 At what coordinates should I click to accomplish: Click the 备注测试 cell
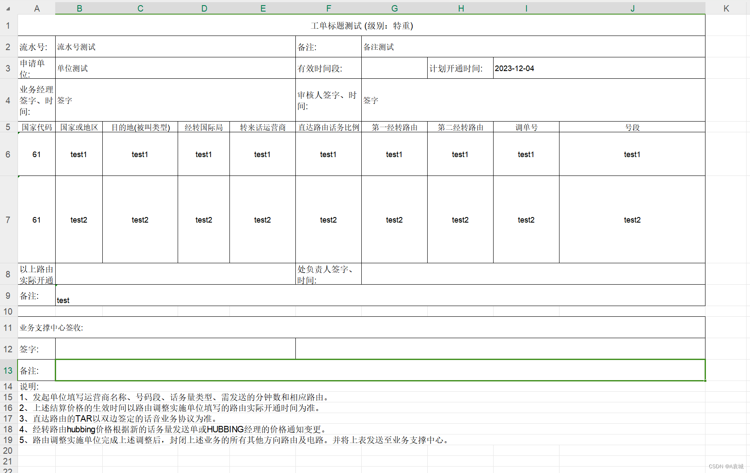coord(533,47)
